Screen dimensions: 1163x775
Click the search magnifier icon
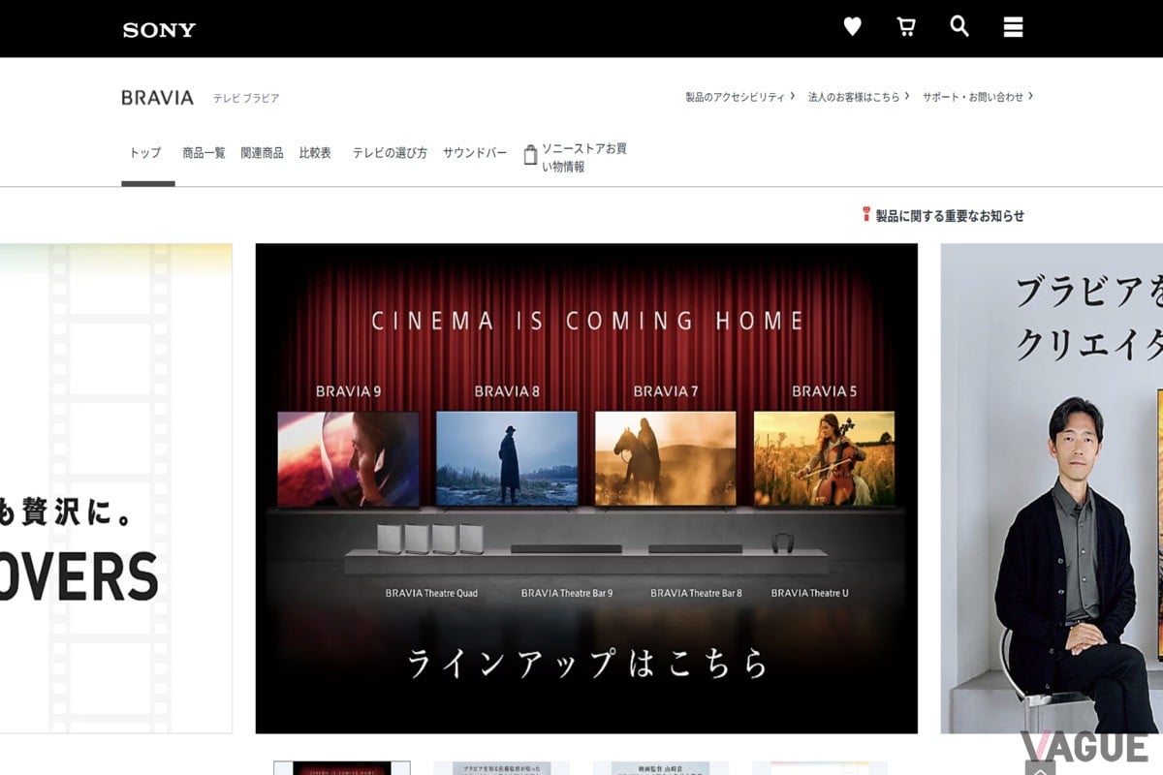click(x=959, y=27)
